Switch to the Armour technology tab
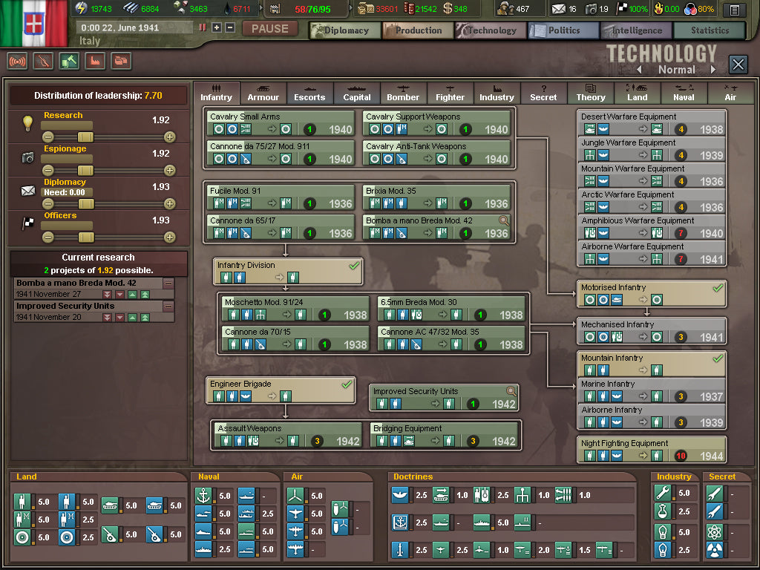 (263, 93)
